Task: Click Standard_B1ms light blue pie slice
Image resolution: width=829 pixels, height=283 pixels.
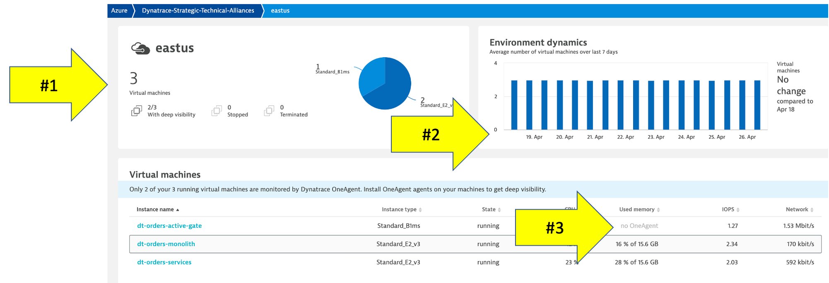Action: coord(371,77)
